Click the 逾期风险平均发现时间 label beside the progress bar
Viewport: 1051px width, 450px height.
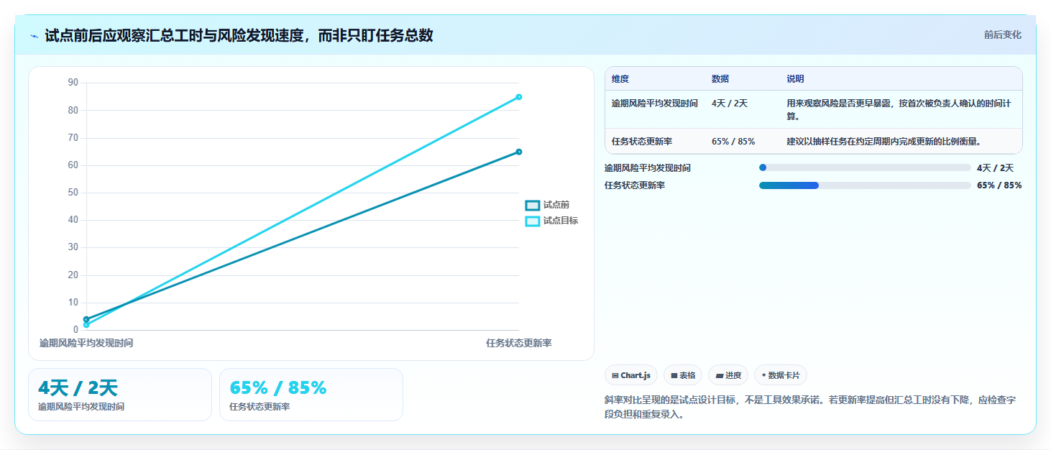click(648, 168)
